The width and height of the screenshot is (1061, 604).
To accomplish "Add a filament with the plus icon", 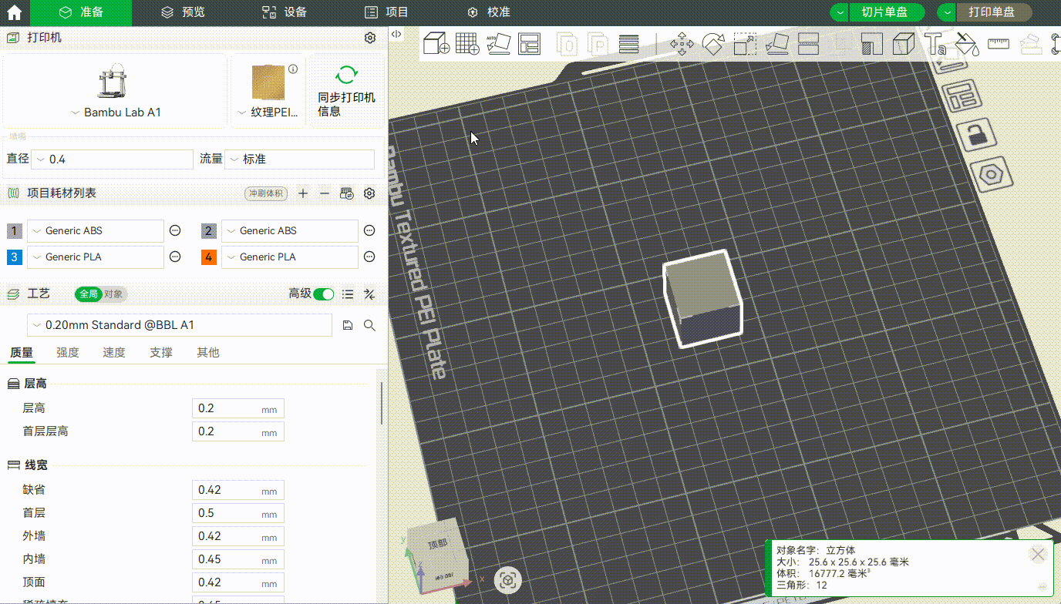I will tap(303, 193).
